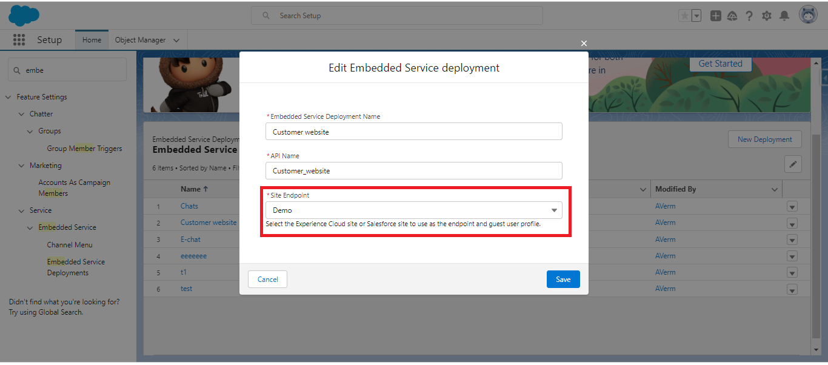828x365 pixels.
Task: Switch to the Object Manager tab
Action: coord(140,40)
